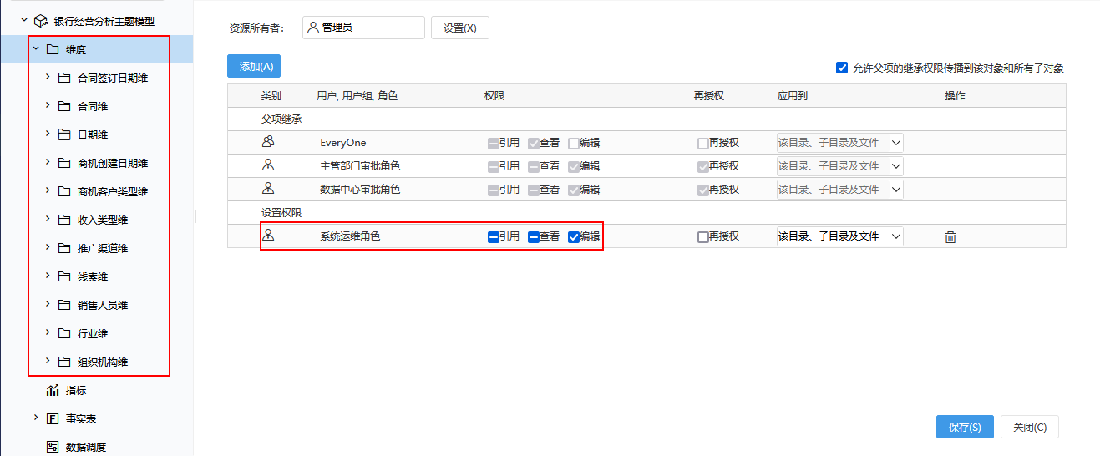
Task: Uncheck 允许父项的继承权限传播 option
Action: coord(842,68)
